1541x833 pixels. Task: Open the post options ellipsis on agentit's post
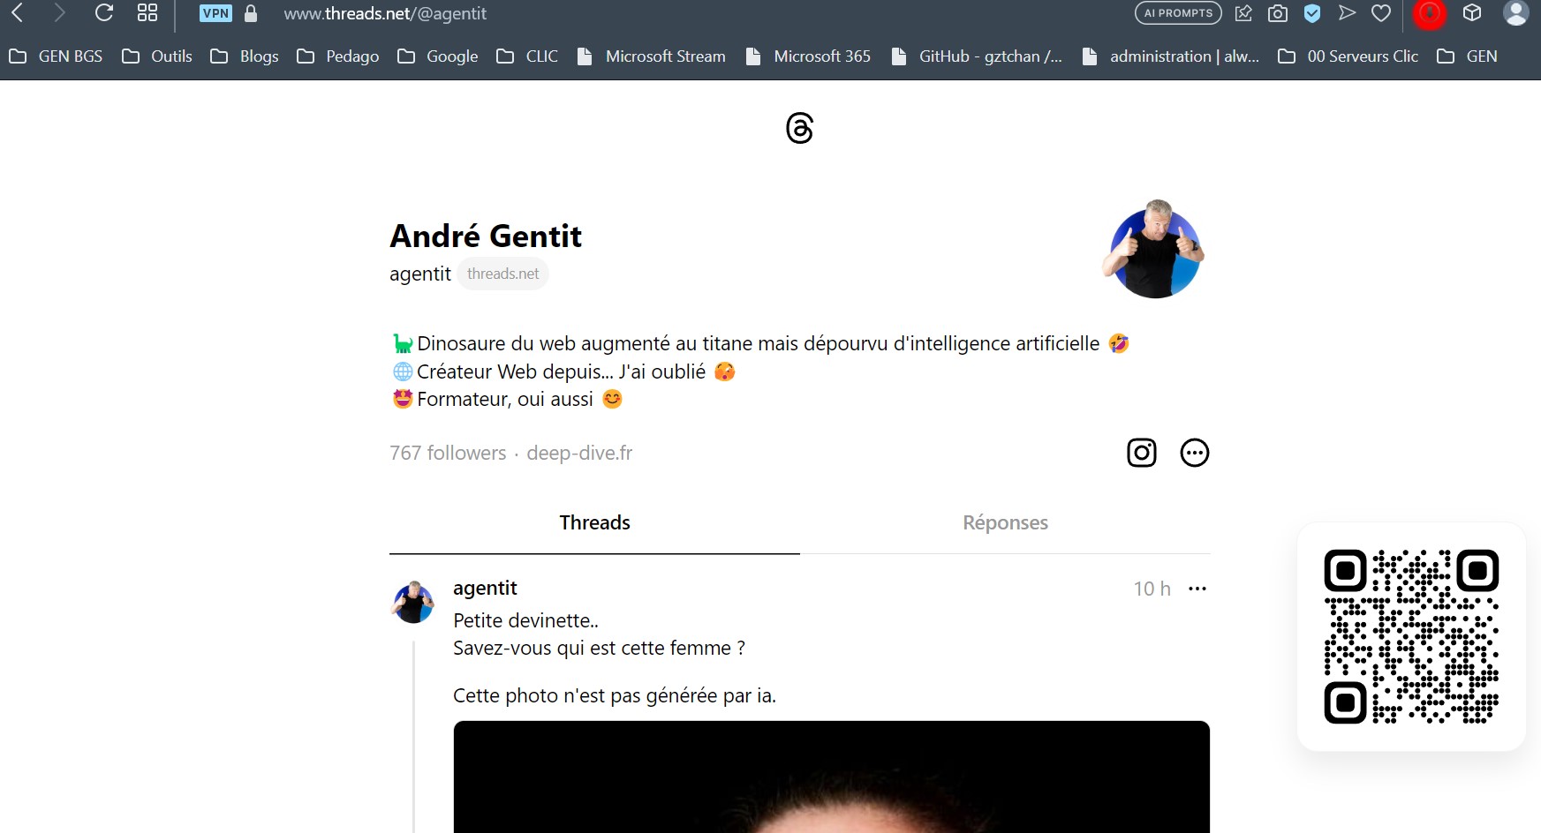(1197, 588)
